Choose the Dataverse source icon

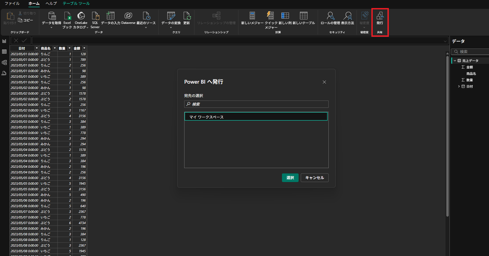(x=128, y=18)
